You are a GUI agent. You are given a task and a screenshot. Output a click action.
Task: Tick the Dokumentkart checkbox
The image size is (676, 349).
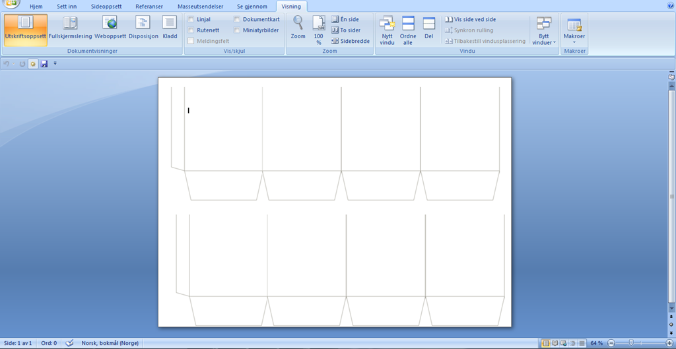(237, 19)
